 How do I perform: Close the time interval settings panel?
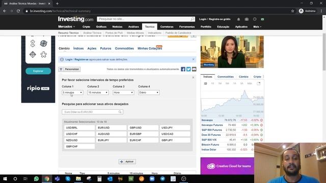tap(194, 77)
